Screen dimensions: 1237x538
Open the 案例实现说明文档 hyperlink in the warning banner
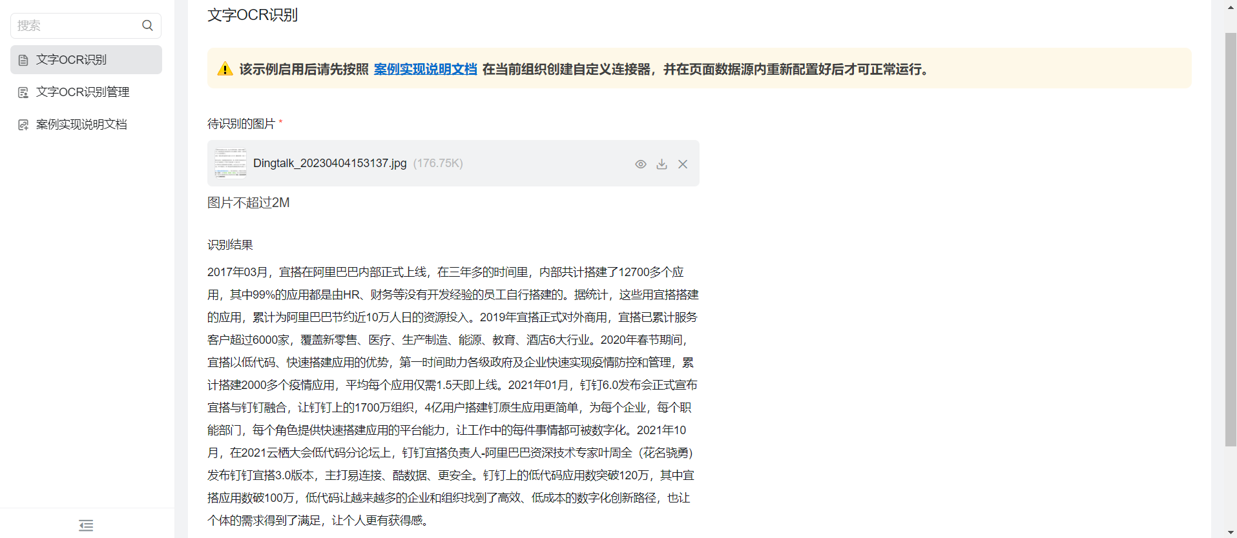[425, 69]
